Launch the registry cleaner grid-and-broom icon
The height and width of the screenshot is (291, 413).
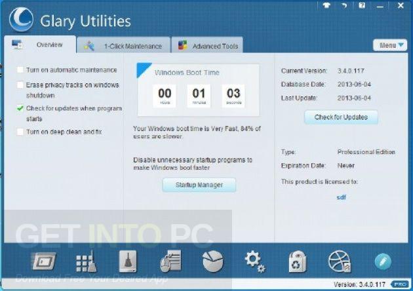click(86, 262)
